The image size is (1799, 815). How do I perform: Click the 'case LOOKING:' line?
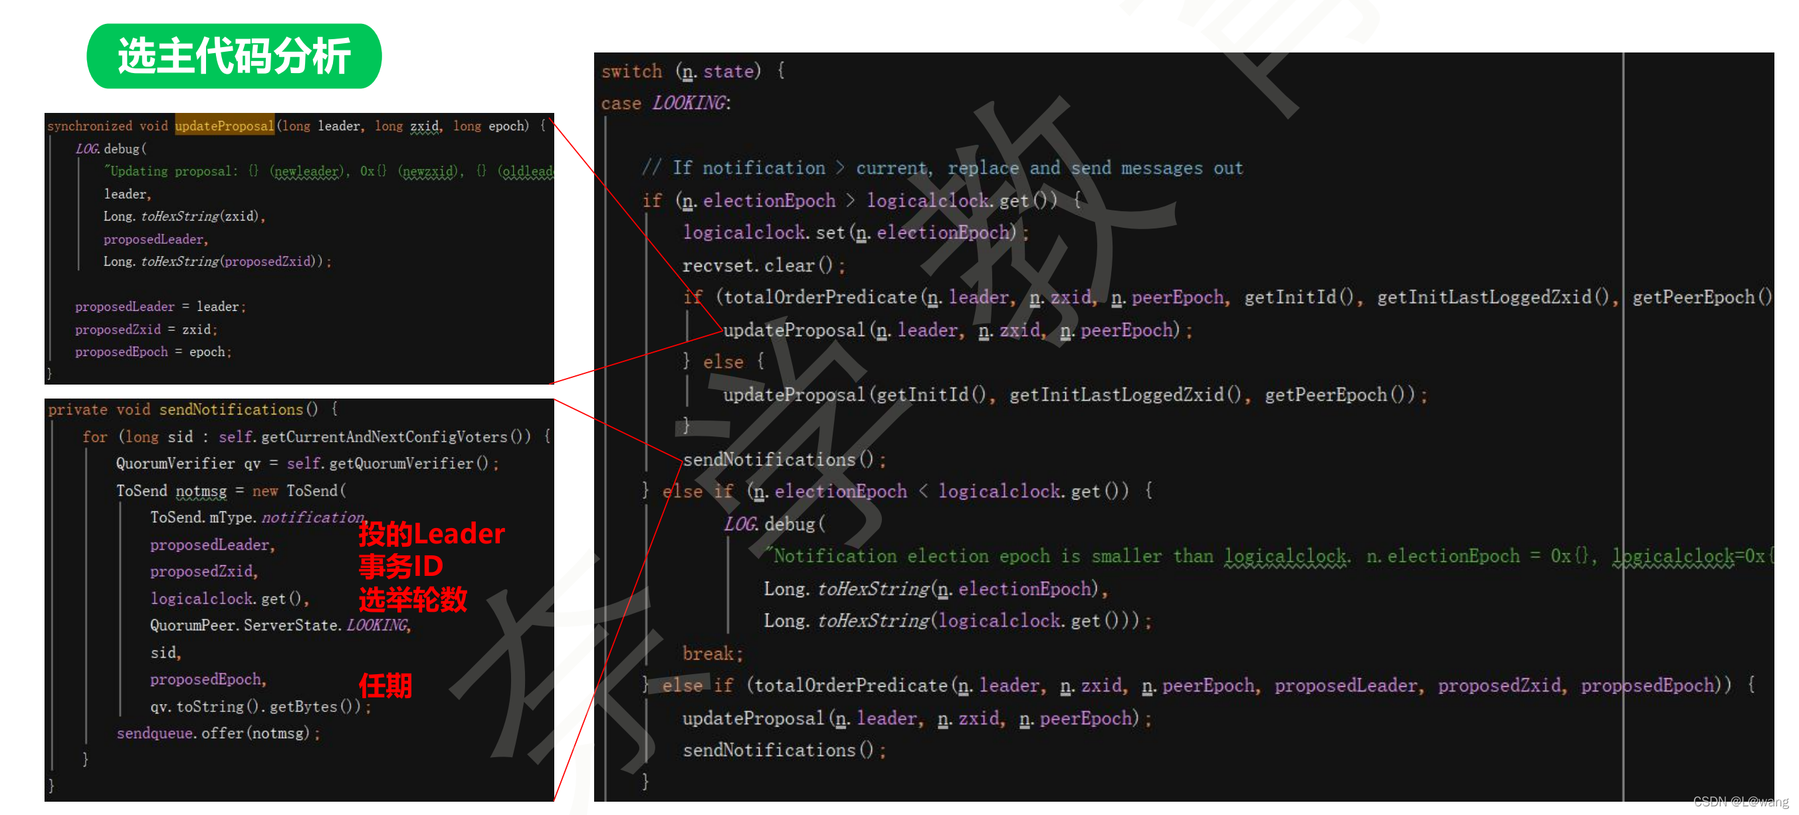[665, 103]
